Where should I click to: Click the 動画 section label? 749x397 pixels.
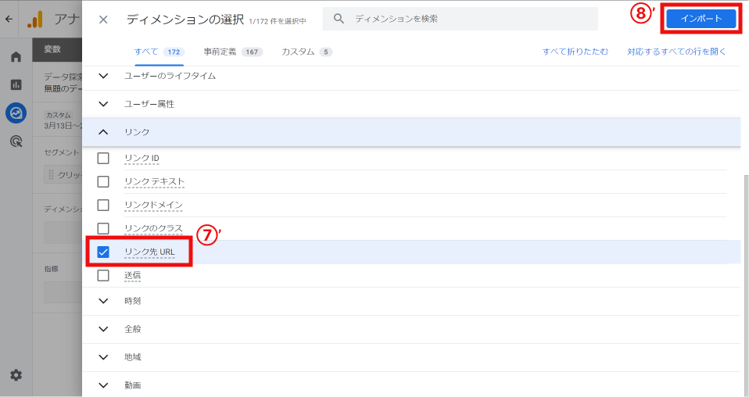click(132, 385)
